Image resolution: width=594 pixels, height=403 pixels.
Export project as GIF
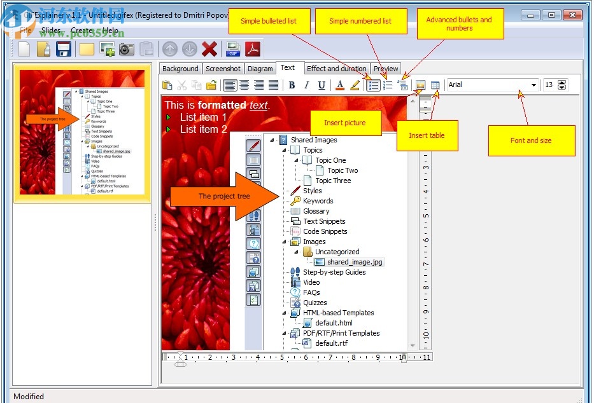(233, 49)
